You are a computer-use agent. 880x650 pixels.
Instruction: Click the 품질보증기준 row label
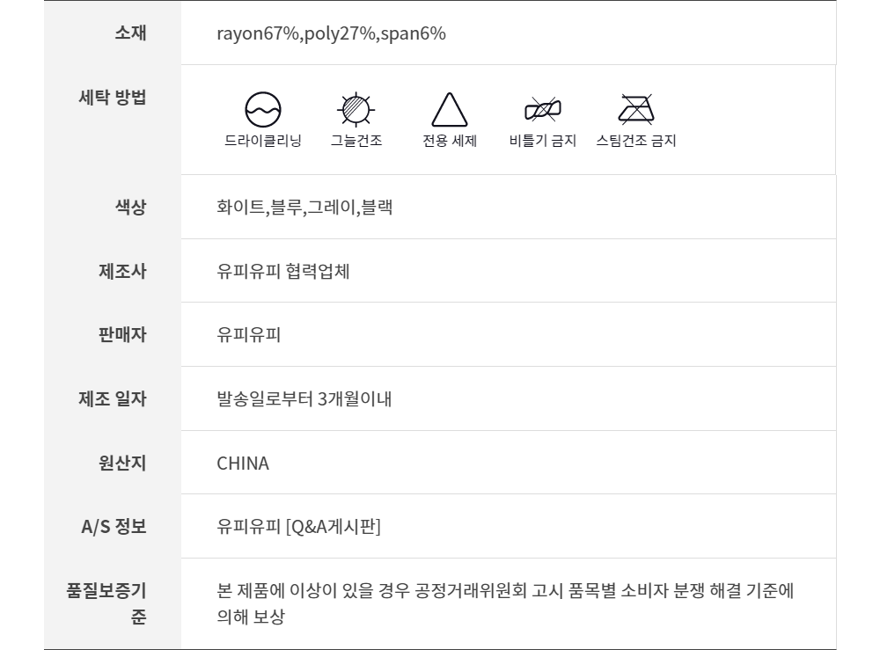pyautogui.click(x=106, y=603)
